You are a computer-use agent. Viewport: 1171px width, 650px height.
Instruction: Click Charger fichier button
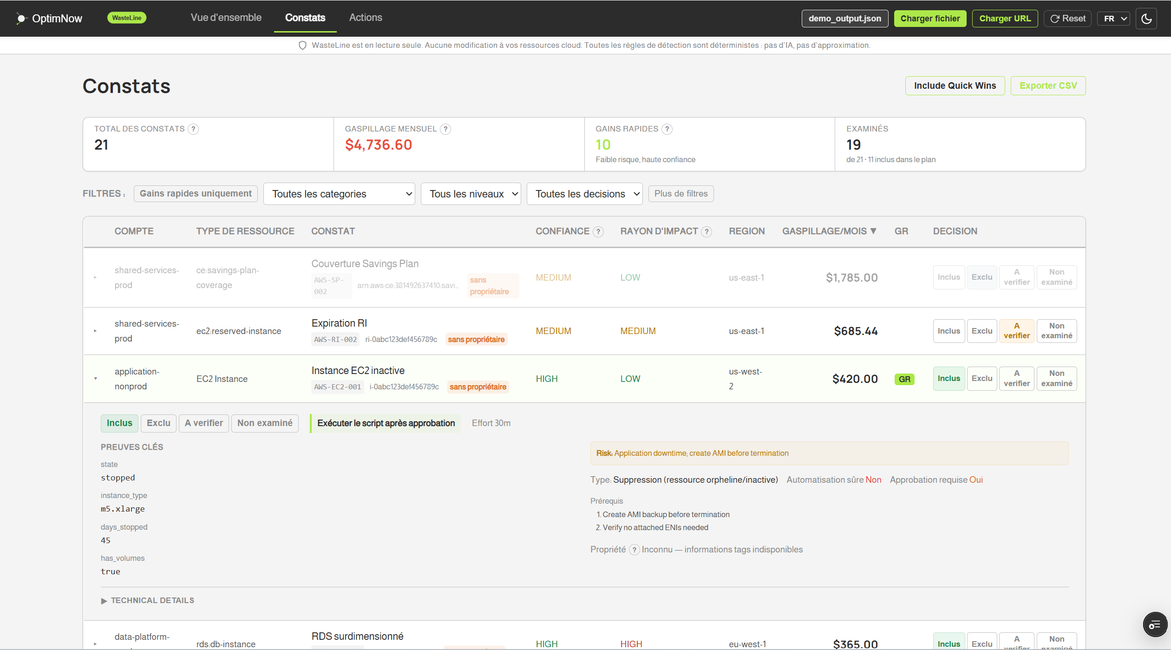pos(930,19)
